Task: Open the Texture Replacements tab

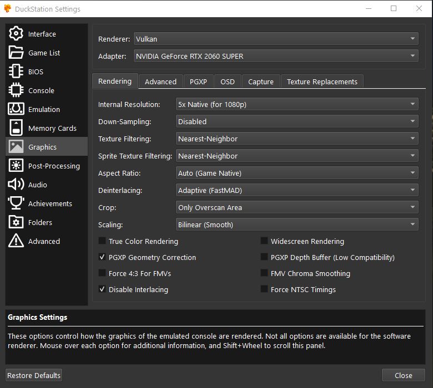Action: (x=322, y=81)
